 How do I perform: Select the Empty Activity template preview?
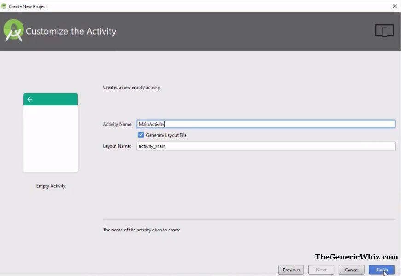pos(51,132)
